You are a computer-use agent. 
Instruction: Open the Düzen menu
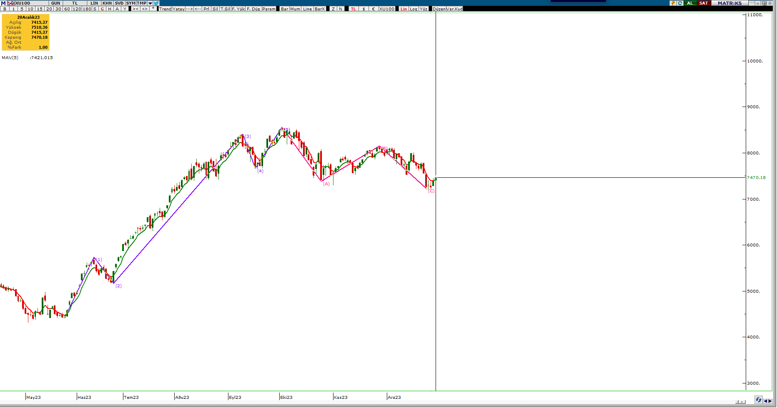tap(439, 9)
